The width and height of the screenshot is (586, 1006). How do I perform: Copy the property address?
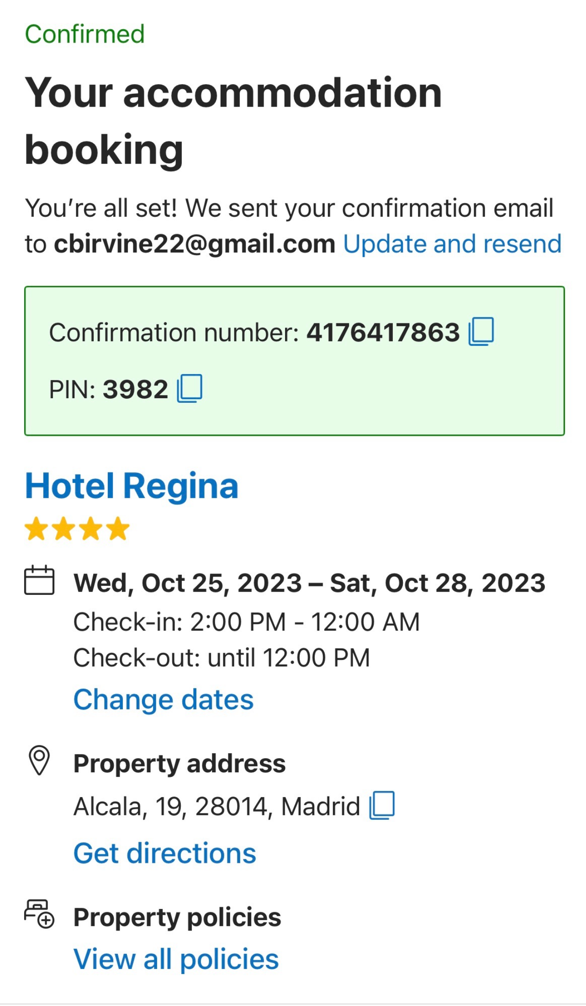coord(382,805)
